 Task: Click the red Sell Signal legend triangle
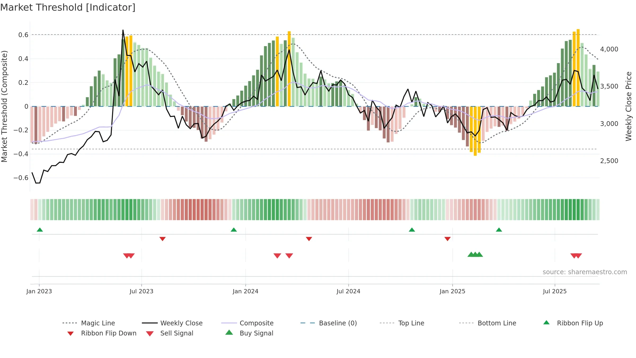pyautogui.click(x=150, y=334)
